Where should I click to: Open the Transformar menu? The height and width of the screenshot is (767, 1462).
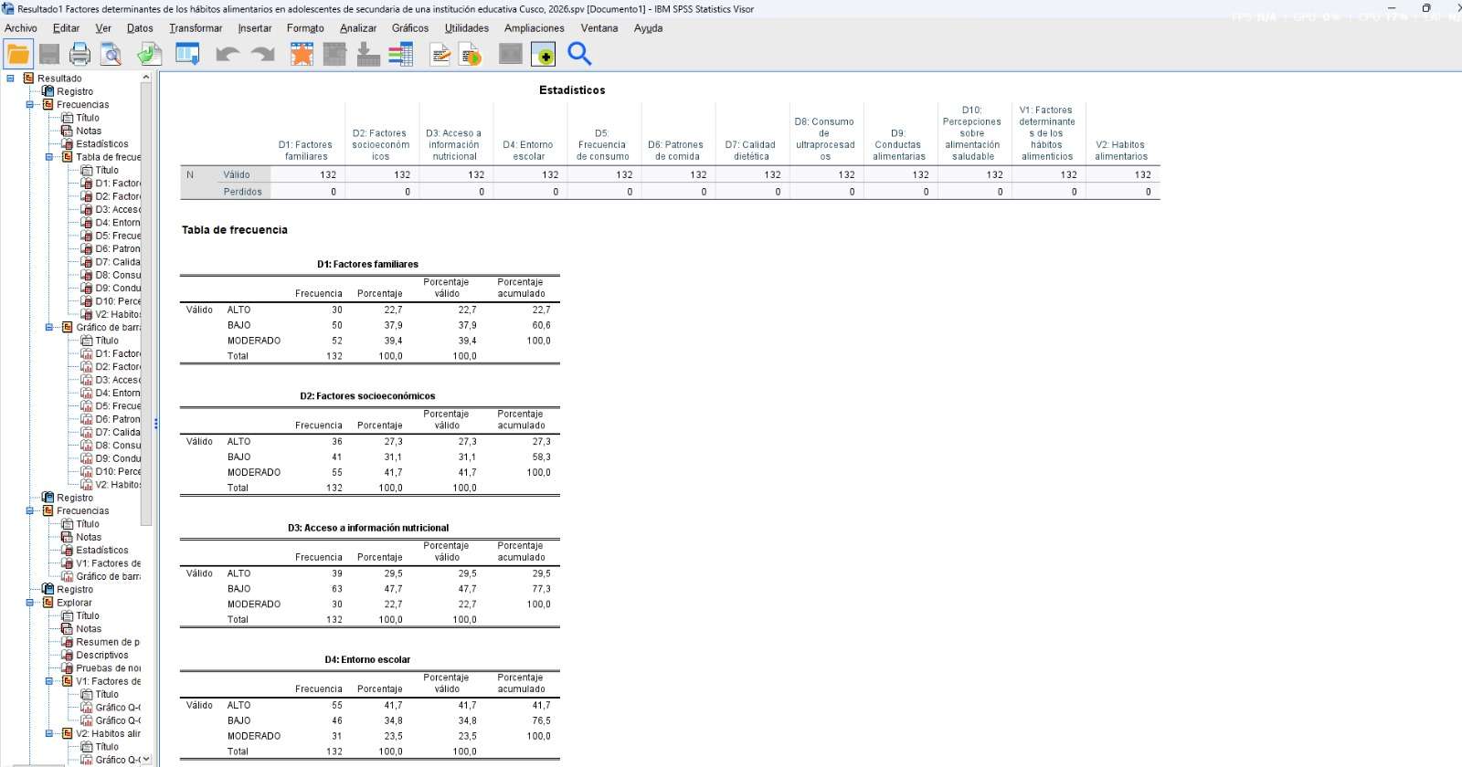[196, 28]
